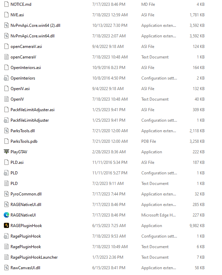Viewport: 222px width, 275px height.
Task: Click the RagePluginHookLauncher text document icon
Action: 6,257
